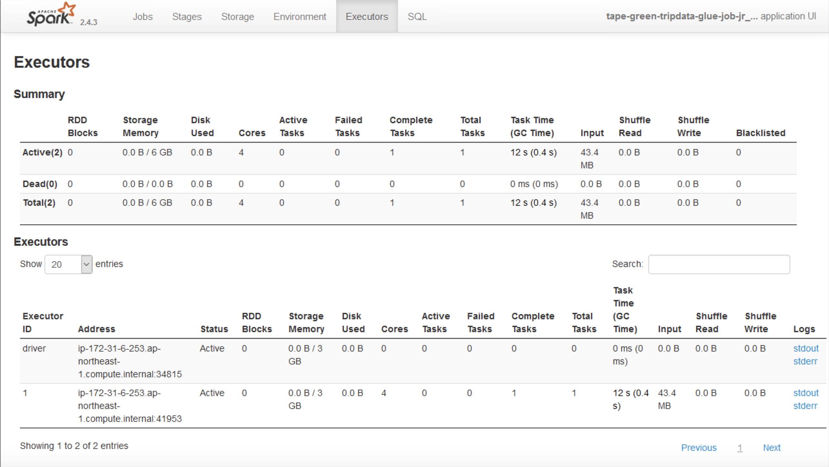Click the Previous pagination link

pos(699,447)
